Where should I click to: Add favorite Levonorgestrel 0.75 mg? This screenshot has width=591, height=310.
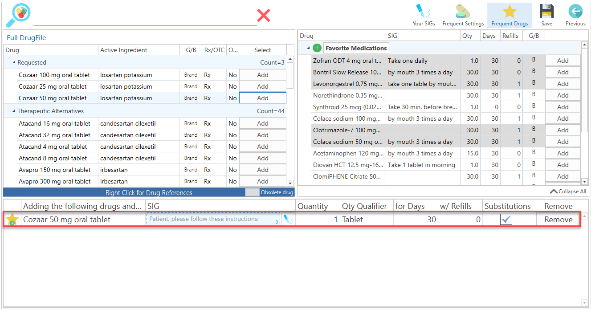click(563, 84)
